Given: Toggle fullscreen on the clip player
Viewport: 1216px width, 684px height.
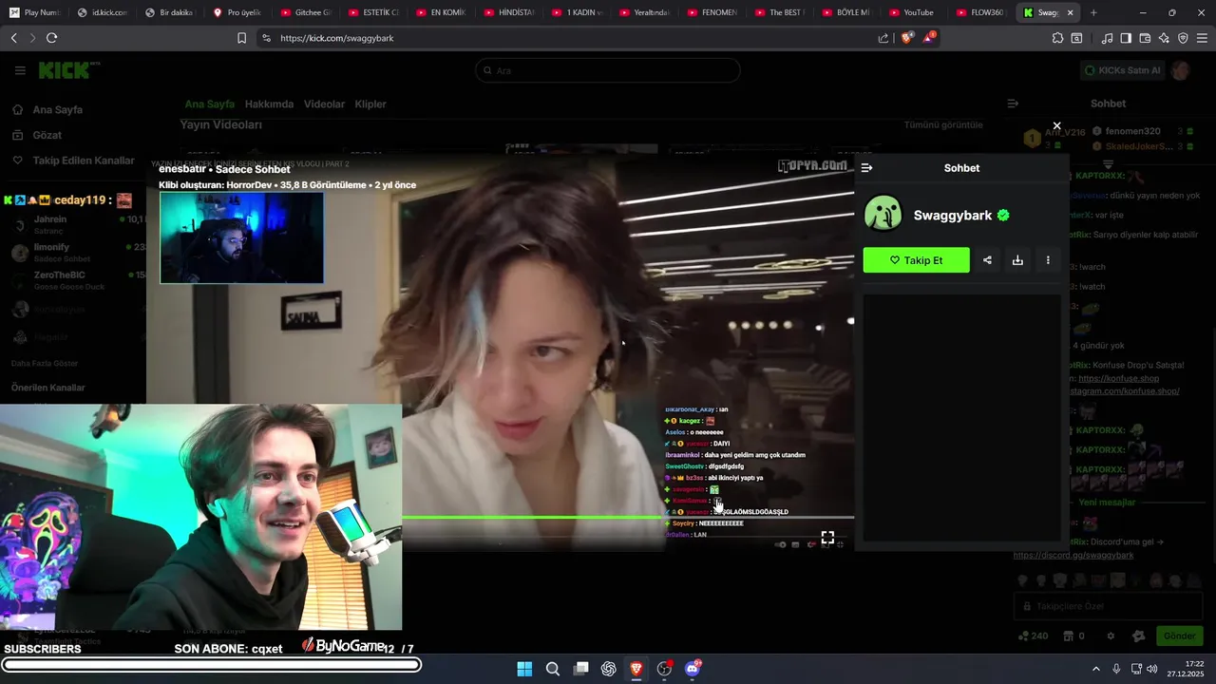Looking at the screenshot, I should tap(827, 538).
